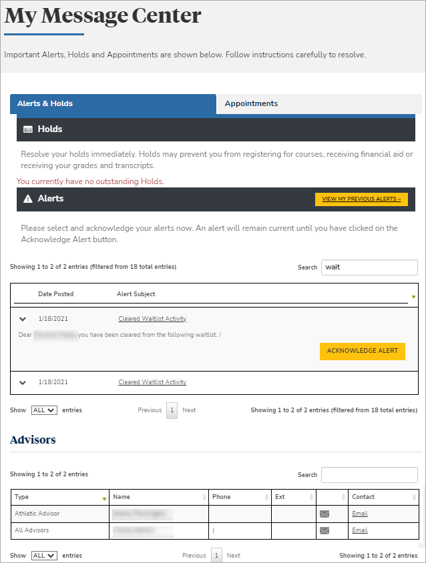Screen dimensions: 426x563
Task: Collapse the expanded Cleared Waitlist Activity alert chevron
Action: tap(23, 320)
